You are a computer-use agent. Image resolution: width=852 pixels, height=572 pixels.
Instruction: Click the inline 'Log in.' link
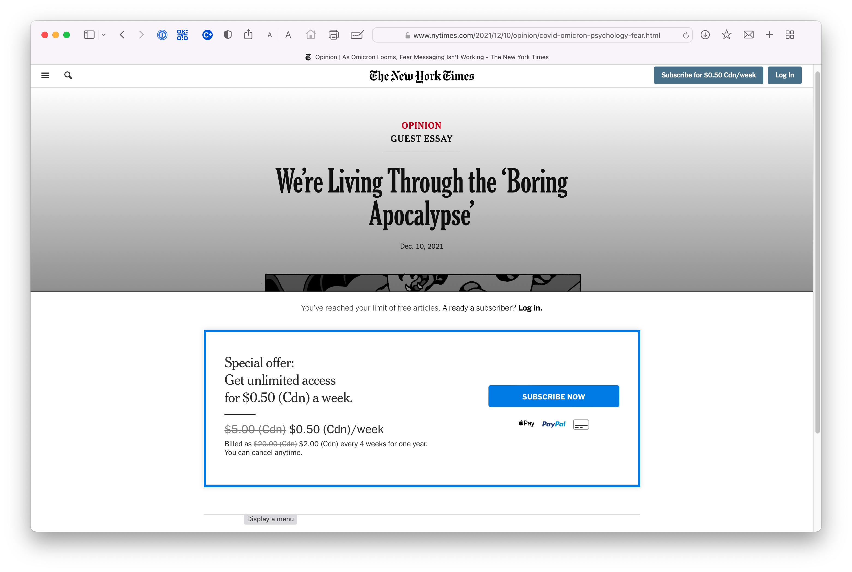pyautogui.click(x=530, y=308)
